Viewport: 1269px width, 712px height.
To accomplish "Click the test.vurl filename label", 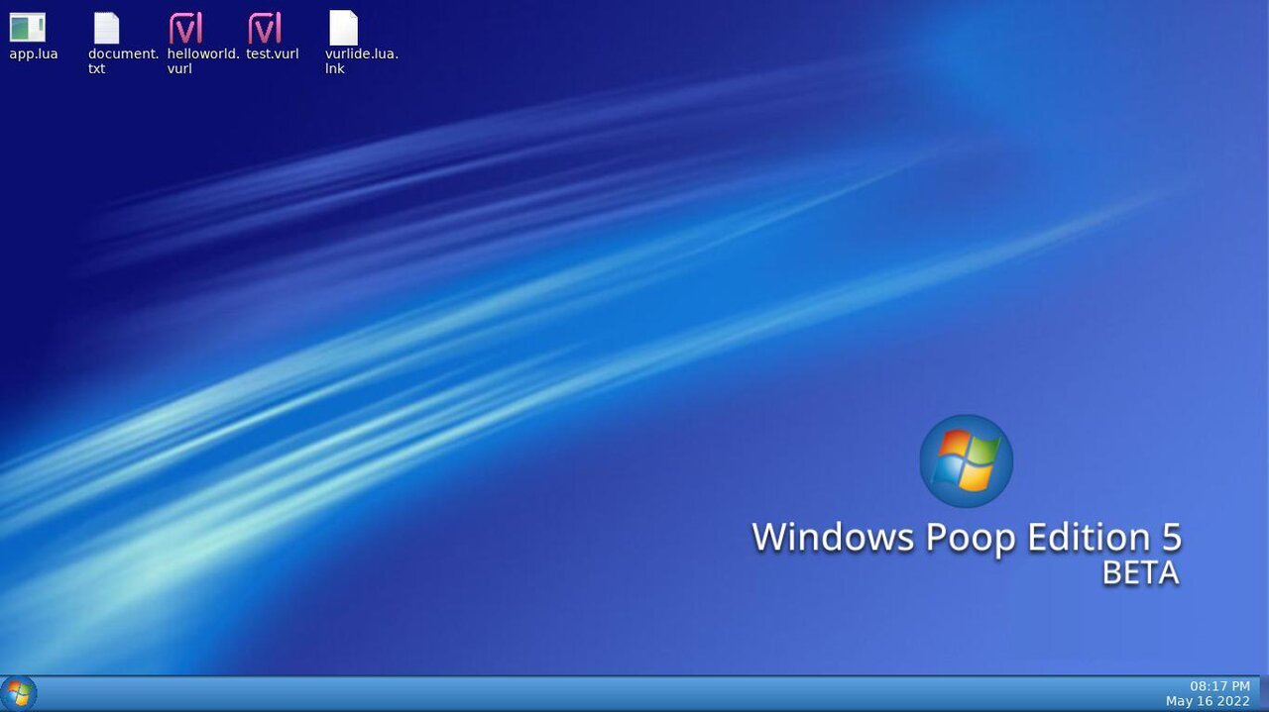I will pyautogui.click(x=273, y=53).
